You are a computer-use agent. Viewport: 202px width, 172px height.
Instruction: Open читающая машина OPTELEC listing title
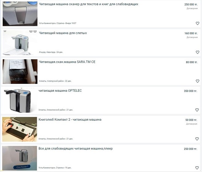(x=60, y=91)
